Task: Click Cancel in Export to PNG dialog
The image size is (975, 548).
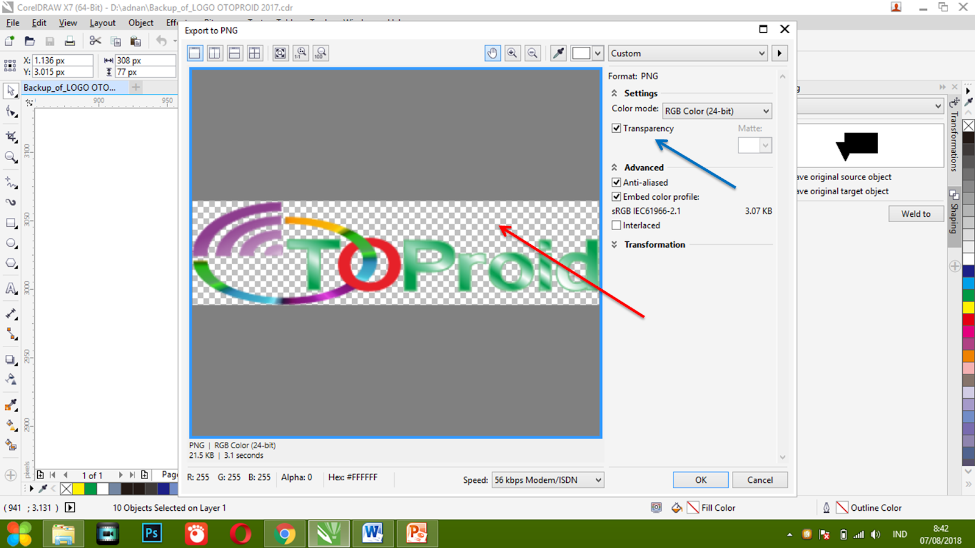Action: click(x=760, y=480)
